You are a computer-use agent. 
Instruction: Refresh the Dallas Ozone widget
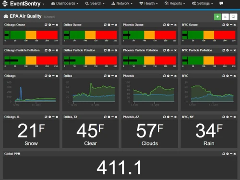tap(105, 25)
